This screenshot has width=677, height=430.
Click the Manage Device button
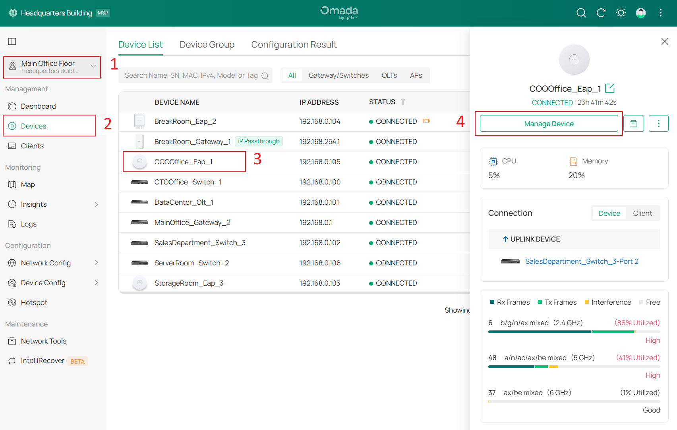pyautogui.click(x=549, y=124)
